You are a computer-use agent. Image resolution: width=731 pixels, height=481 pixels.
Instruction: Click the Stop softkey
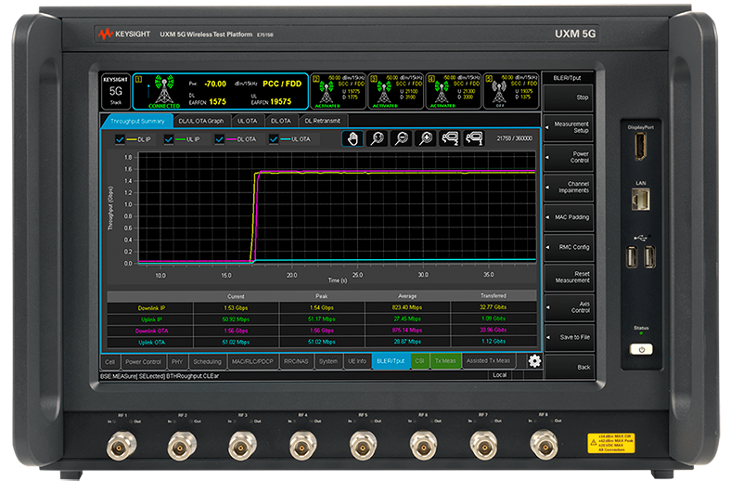(x=569, y=97)
